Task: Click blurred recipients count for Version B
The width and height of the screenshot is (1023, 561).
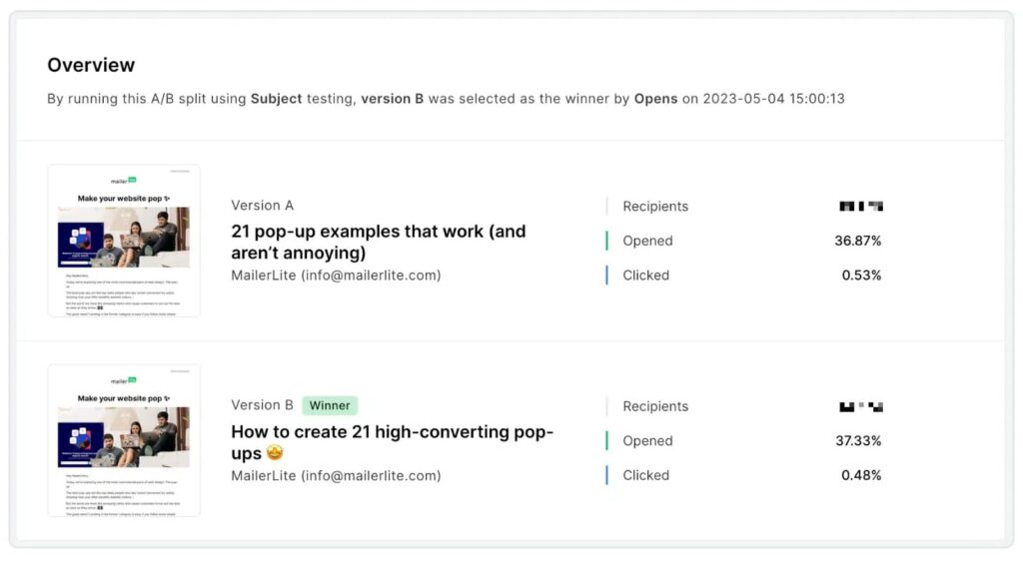Action: point(861,406)
